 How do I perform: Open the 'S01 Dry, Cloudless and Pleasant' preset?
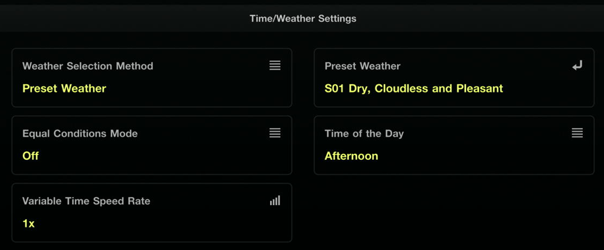[x=413, y=88]
